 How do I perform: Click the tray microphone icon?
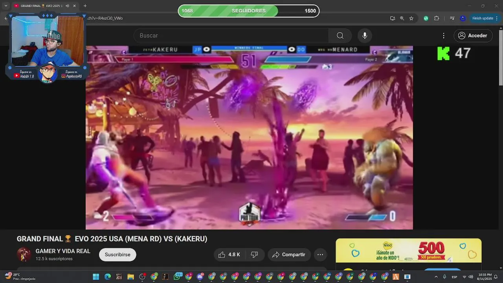444,277
